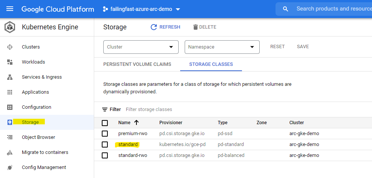
Task: Click the Clusters sidebar icon
Action: pyautogui.click(x=10, y=47)
